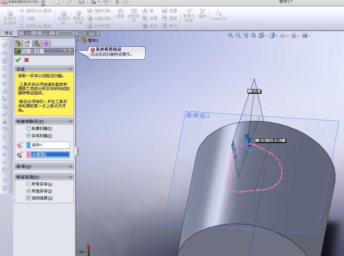Click the 路径(3D草图6) callout label
344x256 pixels.
(270, 140)
